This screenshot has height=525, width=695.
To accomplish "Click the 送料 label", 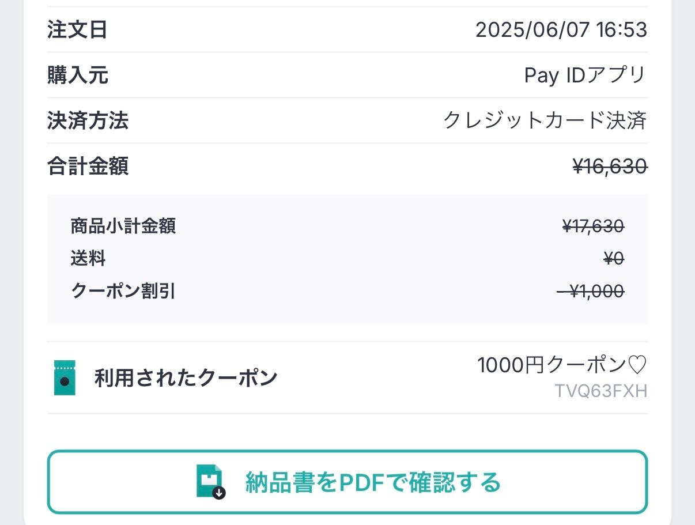I will pyautogui.click(x=88, y=259).
